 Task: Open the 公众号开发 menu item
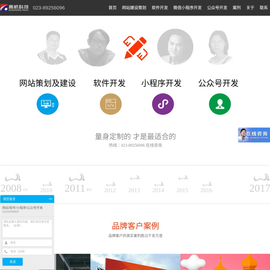click(217, 8)
